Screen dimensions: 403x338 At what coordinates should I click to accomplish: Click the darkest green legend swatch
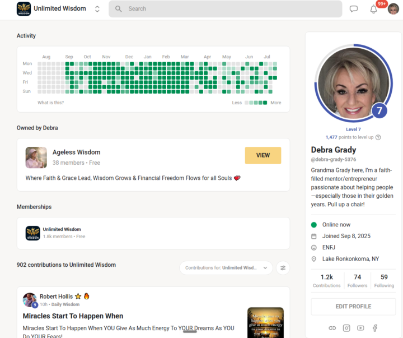click(x=265, y=103)
